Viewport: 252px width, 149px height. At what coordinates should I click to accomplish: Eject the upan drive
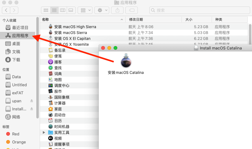(x=32, y=101)
